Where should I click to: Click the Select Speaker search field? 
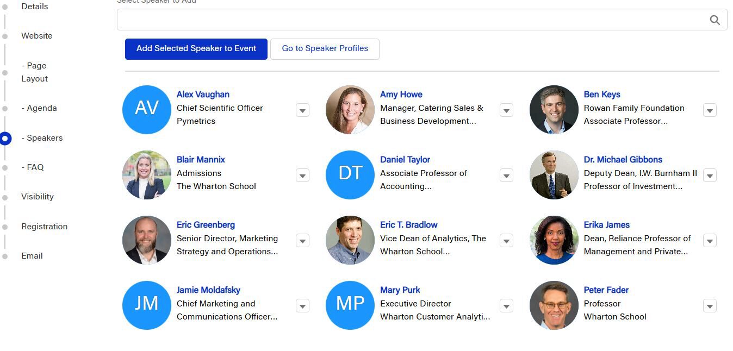coord(422,20)
